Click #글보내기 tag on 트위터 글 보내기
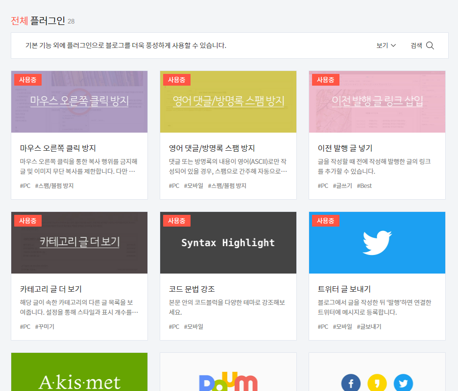The image size is (458, 391). tap(369, 327)
